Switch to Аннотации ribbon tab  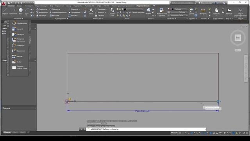(29, 6)
